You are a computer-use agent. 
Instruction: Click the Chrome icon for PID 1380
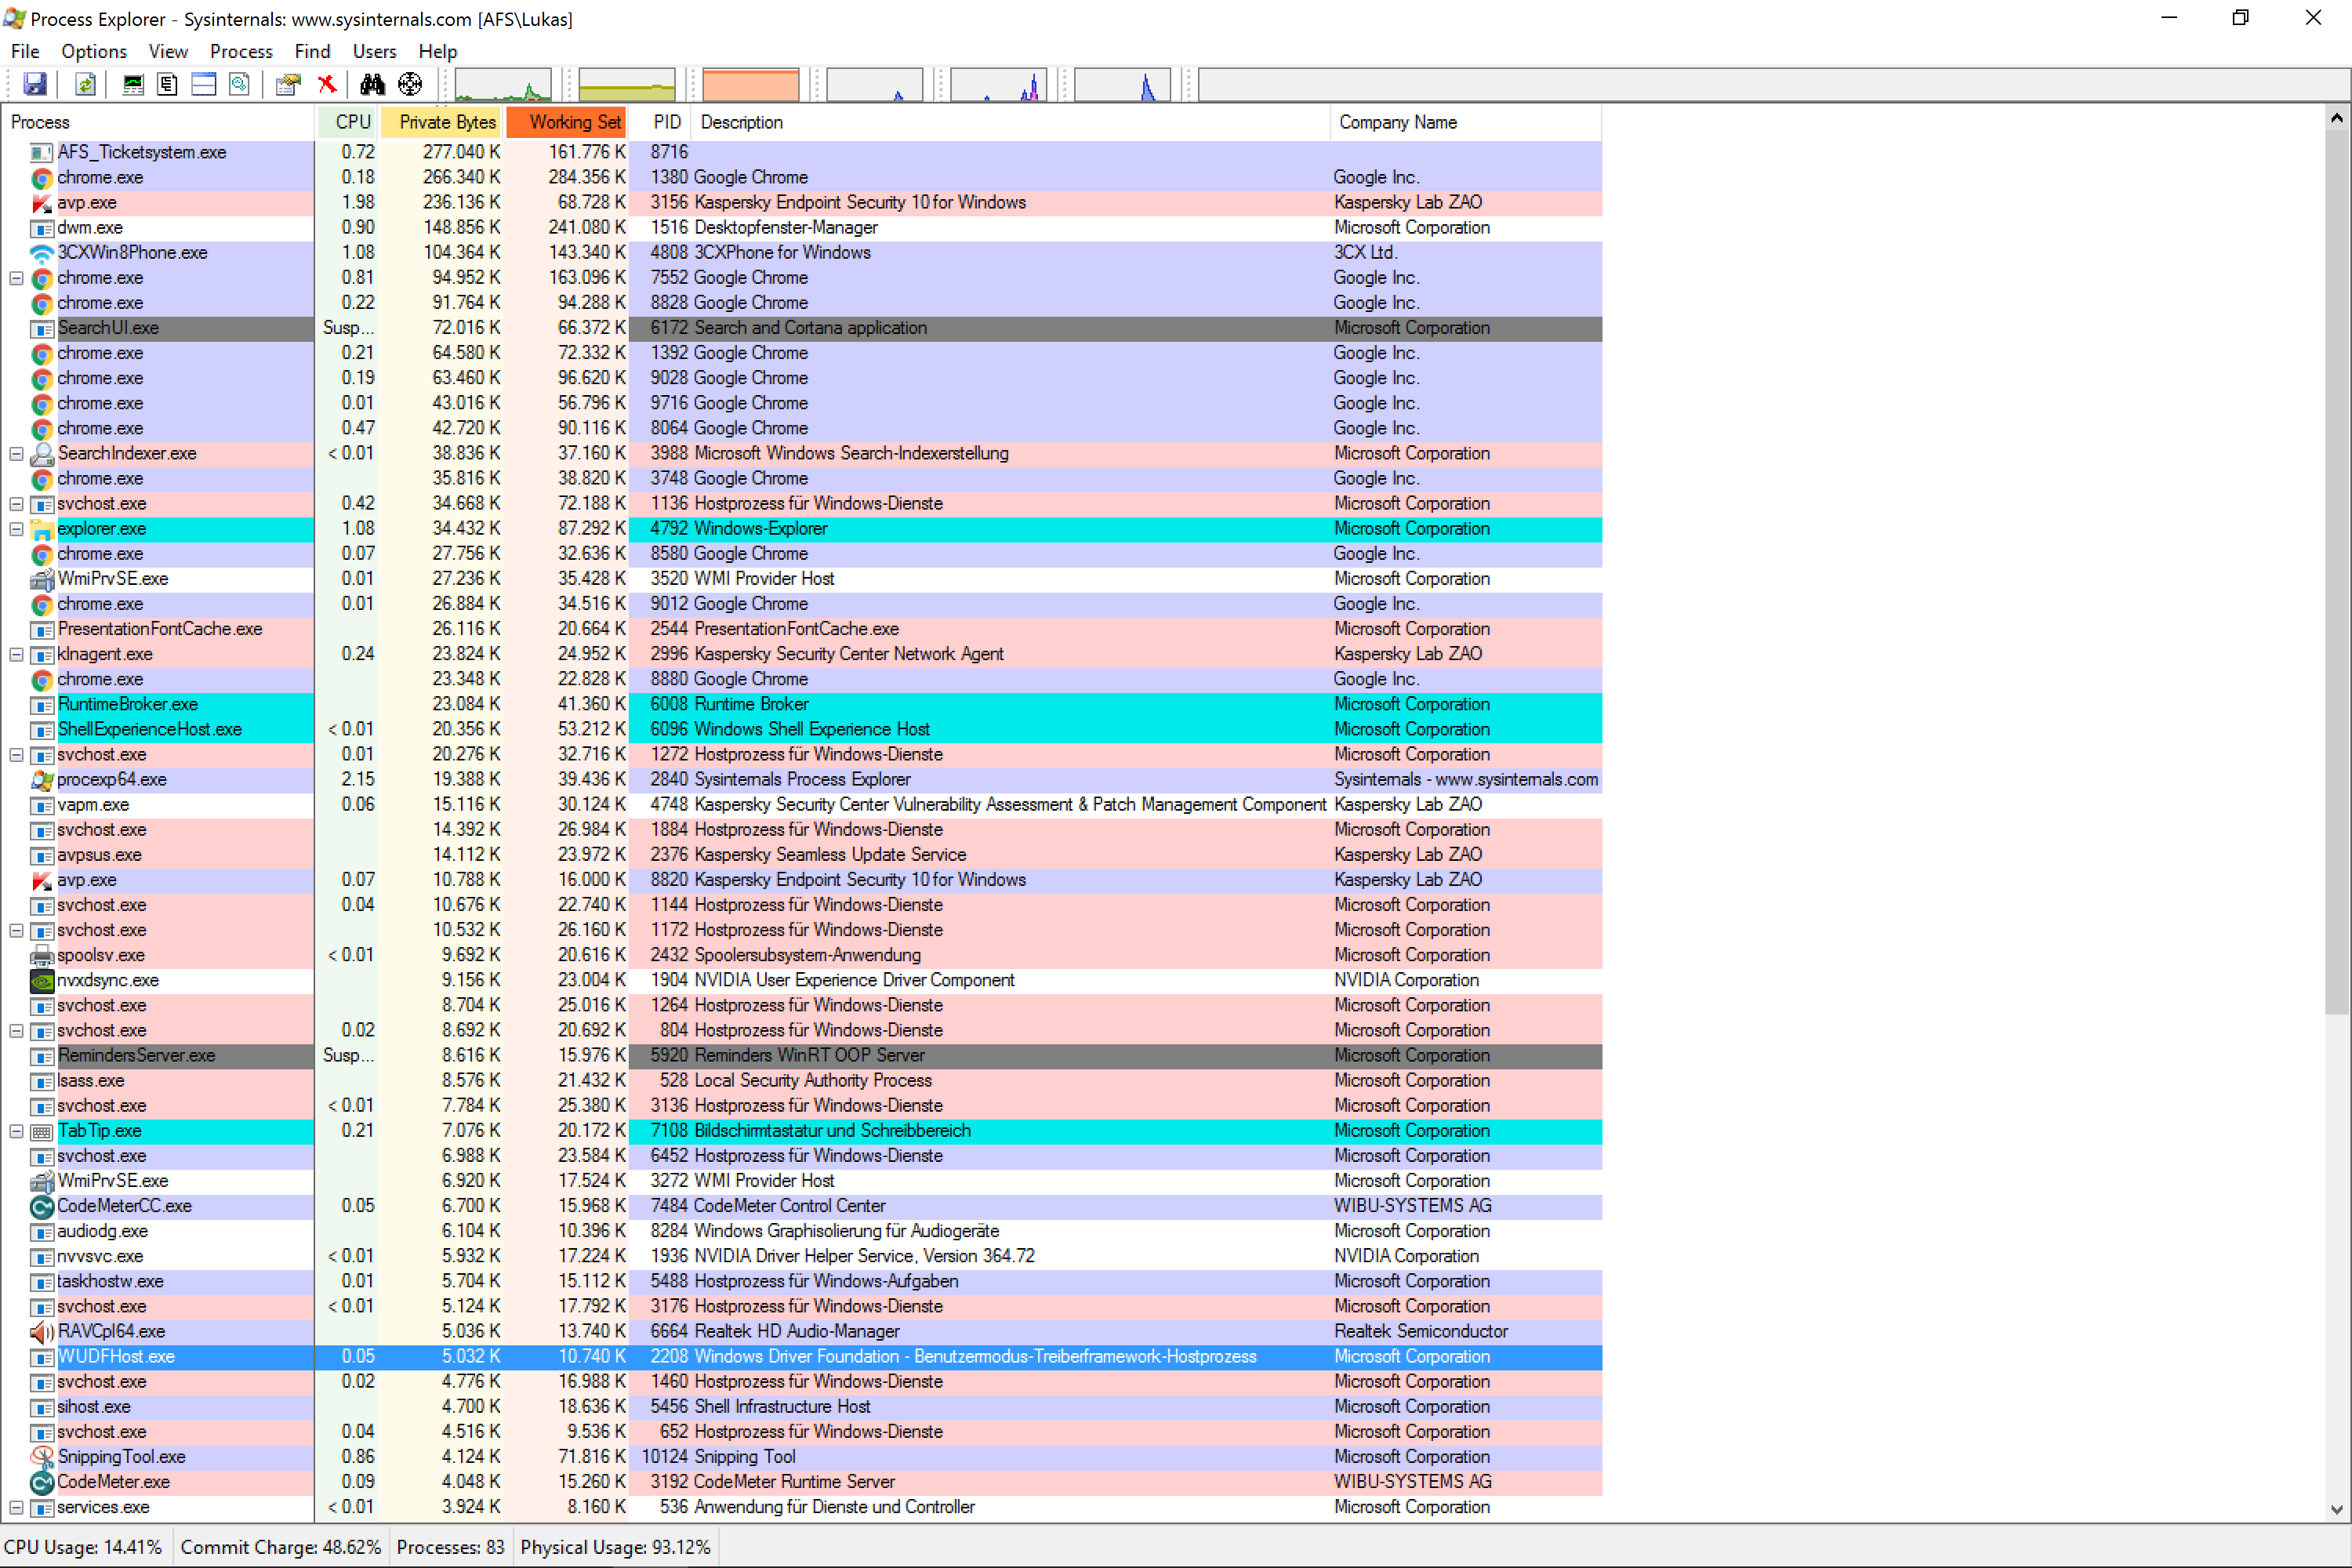(x=42, y=178)
